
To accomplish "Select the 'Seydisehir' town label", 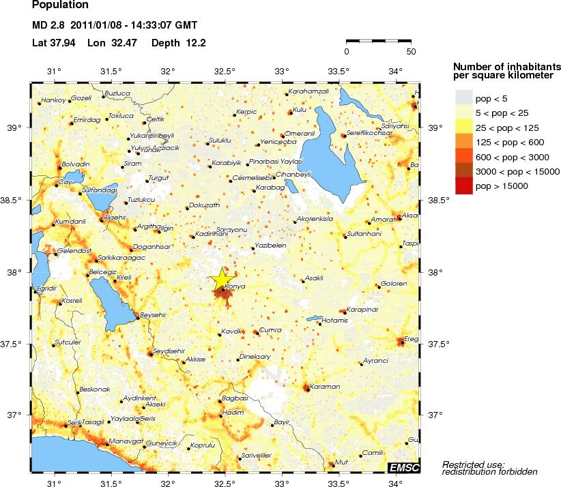I will [x=169, y=351].
